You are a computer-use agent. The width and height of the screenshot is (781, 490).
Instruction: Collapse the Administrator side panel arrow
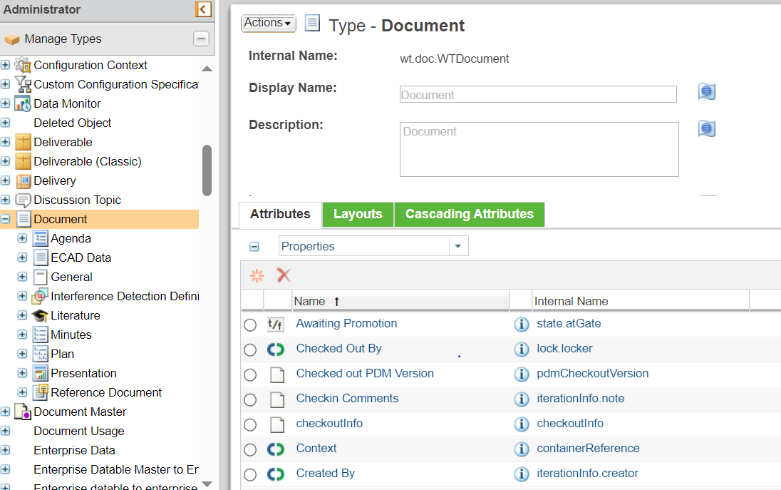coord(203,9)
